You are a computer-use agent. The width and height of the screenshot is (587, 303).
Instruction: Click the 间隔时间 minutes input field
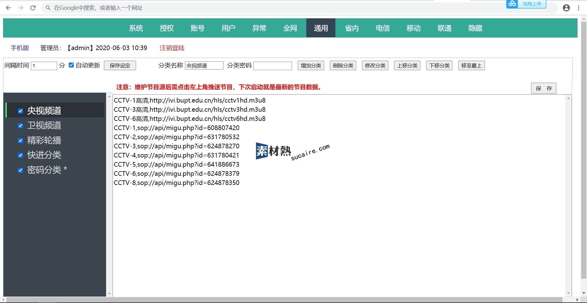click(44, 66)
